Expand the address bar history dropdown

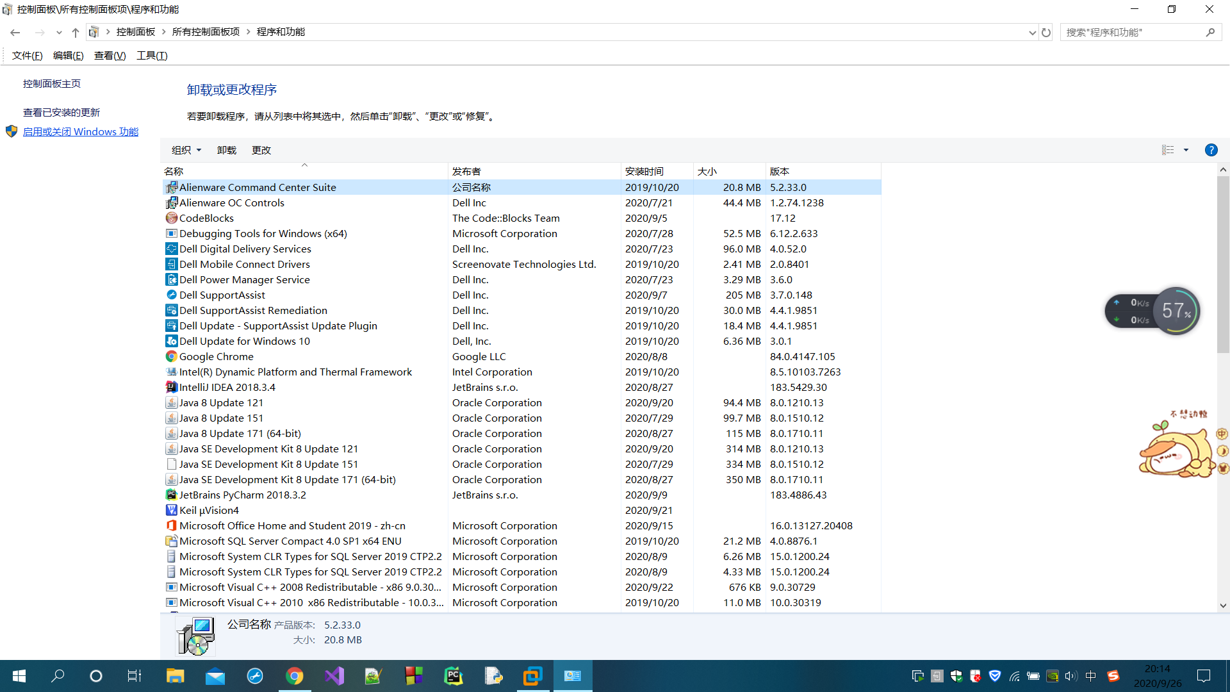point(1032,32)
